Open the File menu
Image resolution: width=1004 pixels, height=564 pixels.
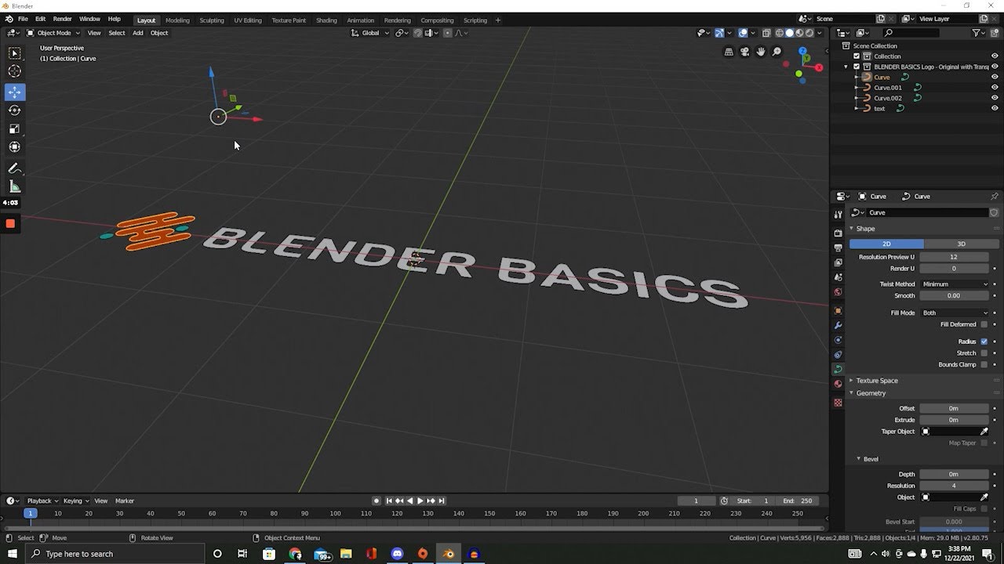(23, 19)
